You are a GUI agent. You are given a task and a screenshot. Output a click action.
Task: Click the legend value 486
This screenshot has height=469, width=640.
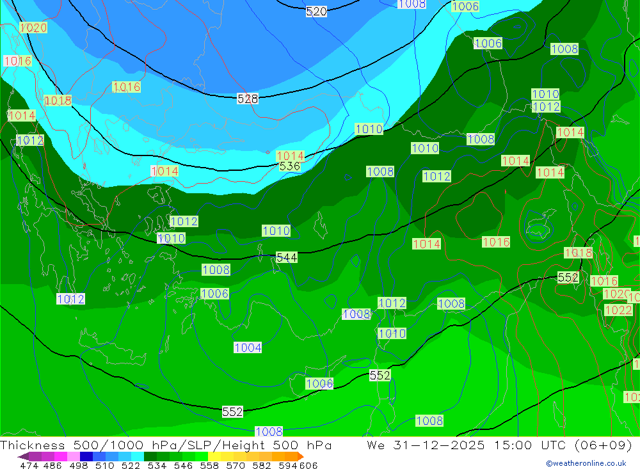tap(52, 465)
